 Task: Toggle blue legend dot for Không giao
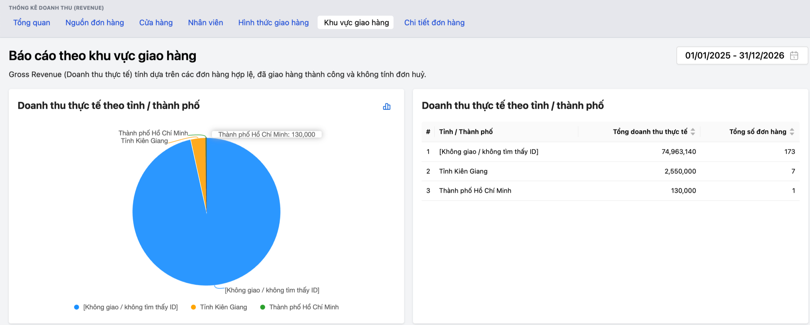[x=77, y=307]
